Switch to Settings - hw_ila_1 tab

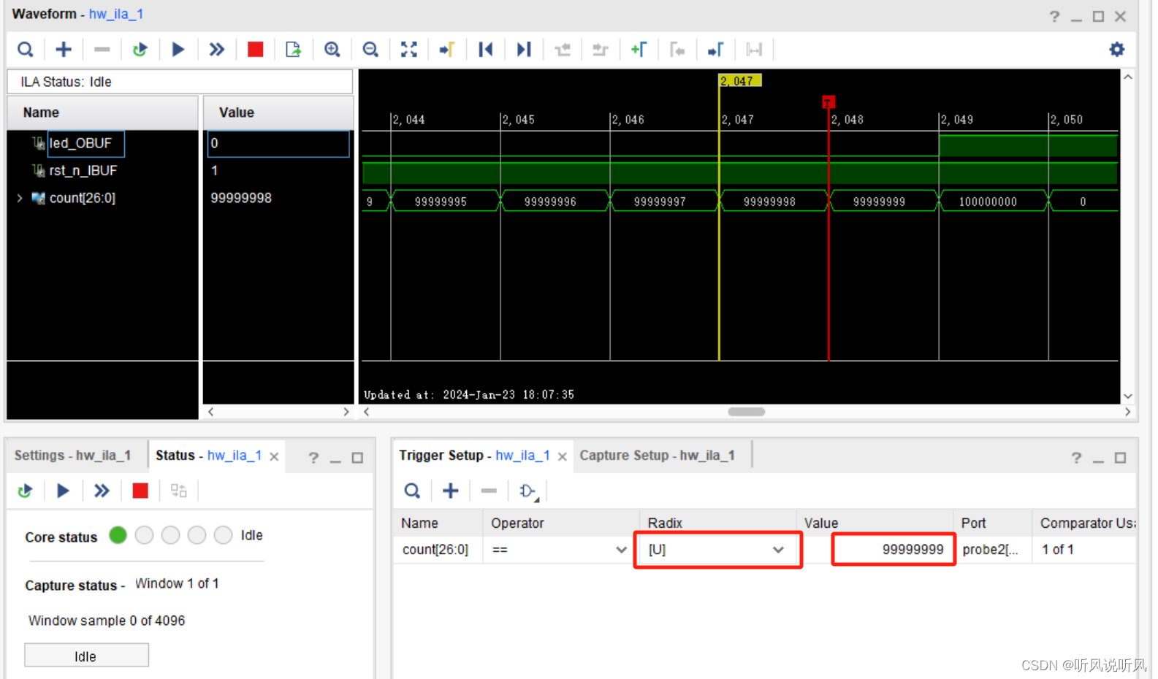click(73, 456)
